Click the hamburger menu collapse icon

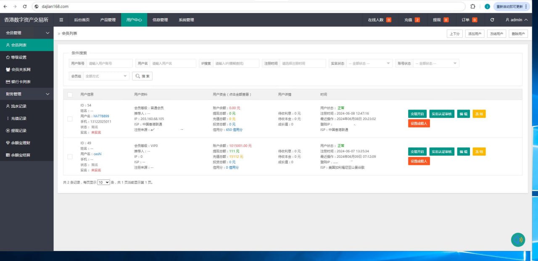[61, 20]
